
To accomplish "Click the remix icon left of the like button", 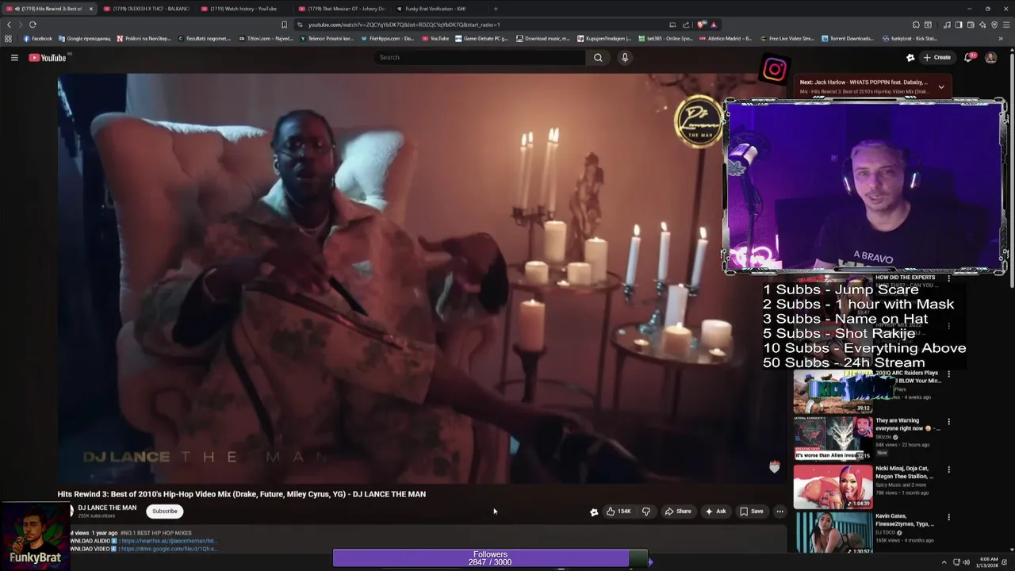I will 594,512.
